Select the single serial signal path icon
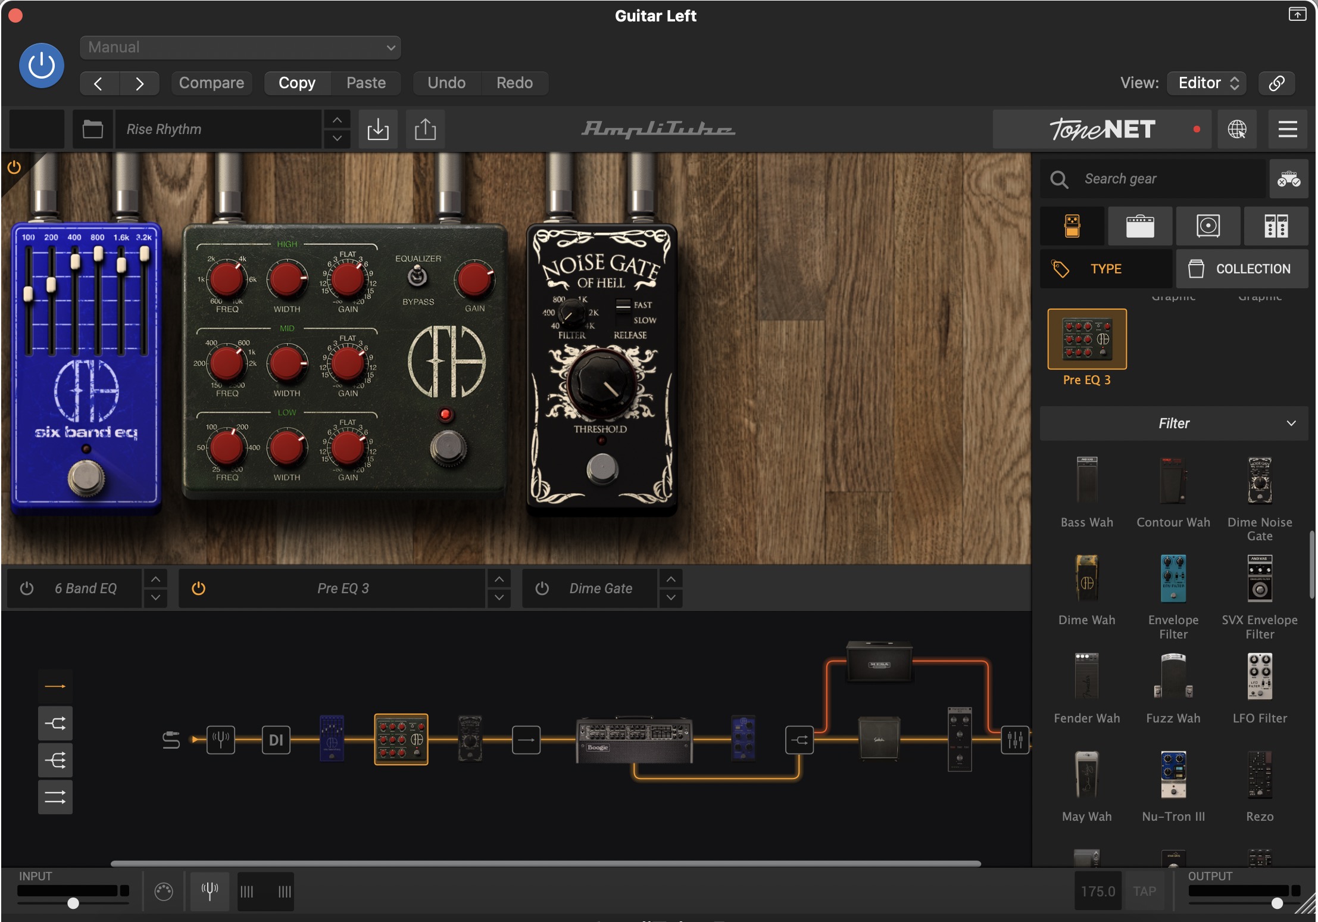This screenshot has width=1318, height=922. 55,686
